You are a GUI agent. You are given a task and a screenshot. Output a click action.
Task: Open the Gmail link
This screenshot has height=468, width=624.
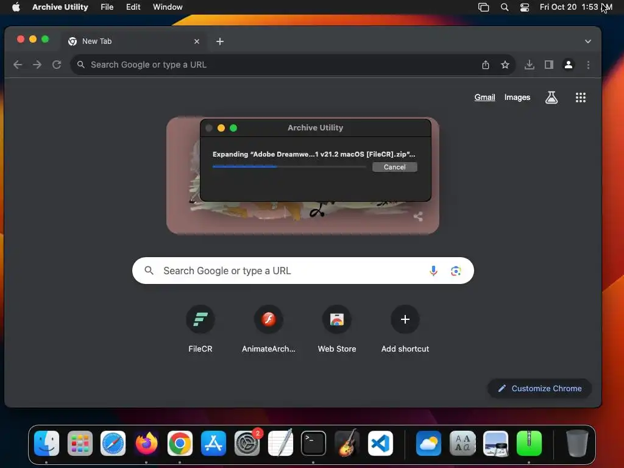coord(484,97)
